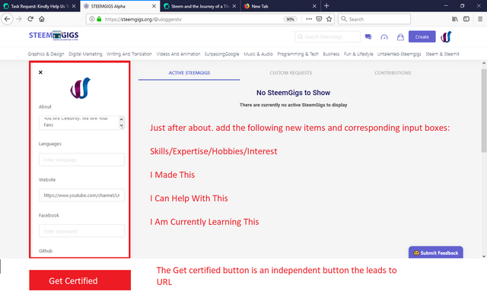Switch to Custom Requests tab
The height and width of the screenshot is (298, 487).
[x=291, y=73]
